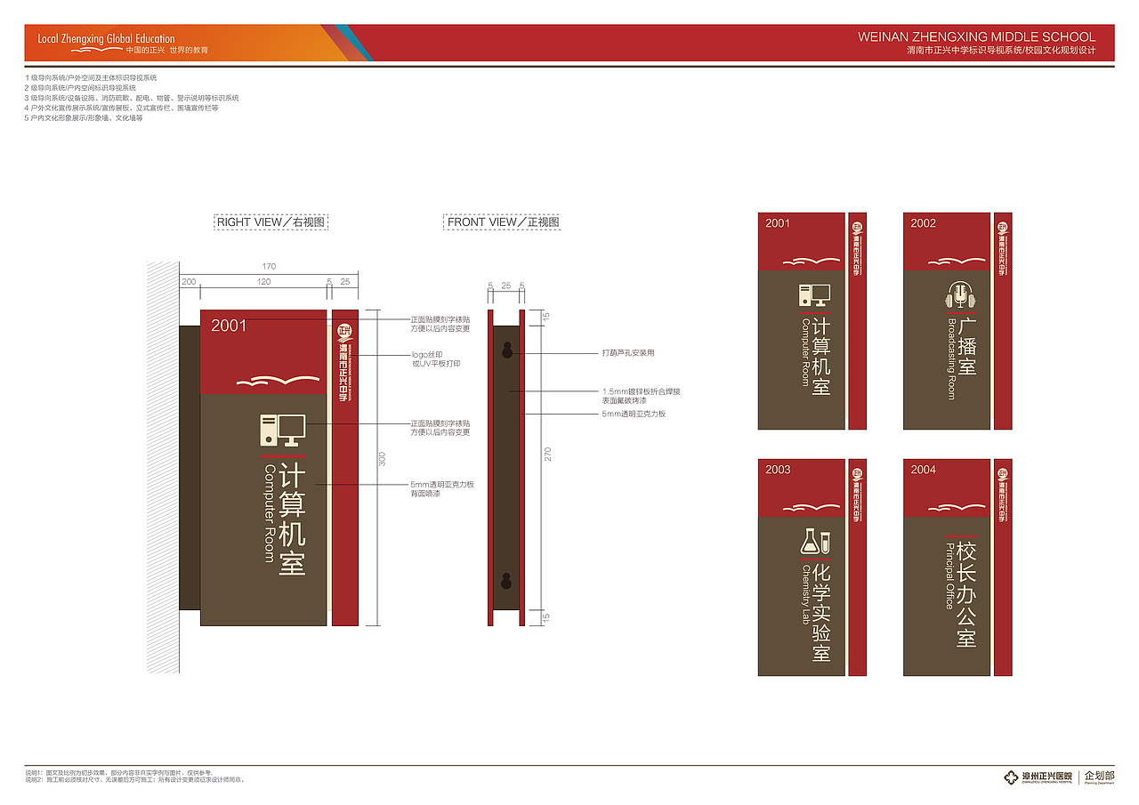Click the footer note starting '说明2'
The width and height of the screenshot is (1139, 805).
point(134,780)
